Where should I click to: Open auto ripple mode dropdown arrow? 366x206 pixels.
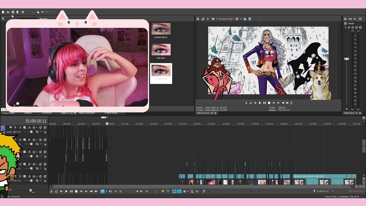tap(188, 191)
